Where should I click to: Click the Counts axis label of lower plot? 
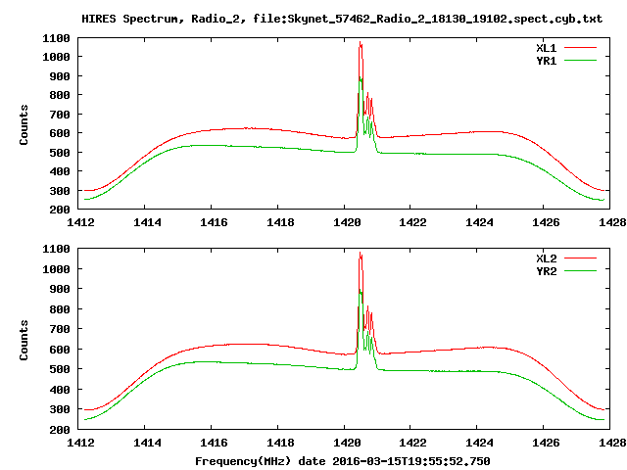(24, 340)
